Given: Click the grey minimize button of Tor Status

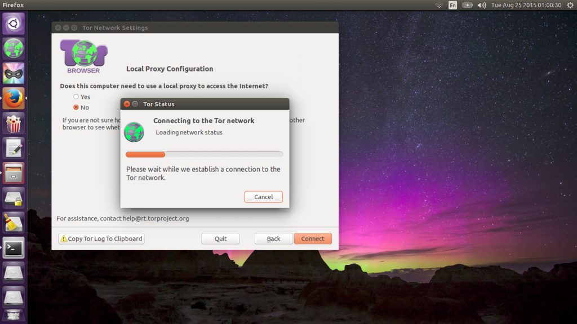Looking at the screenshot, I should coord(135,104).
